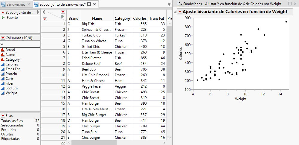
Task: Open the columns red triangle in table corner
Action: (63, 12)
